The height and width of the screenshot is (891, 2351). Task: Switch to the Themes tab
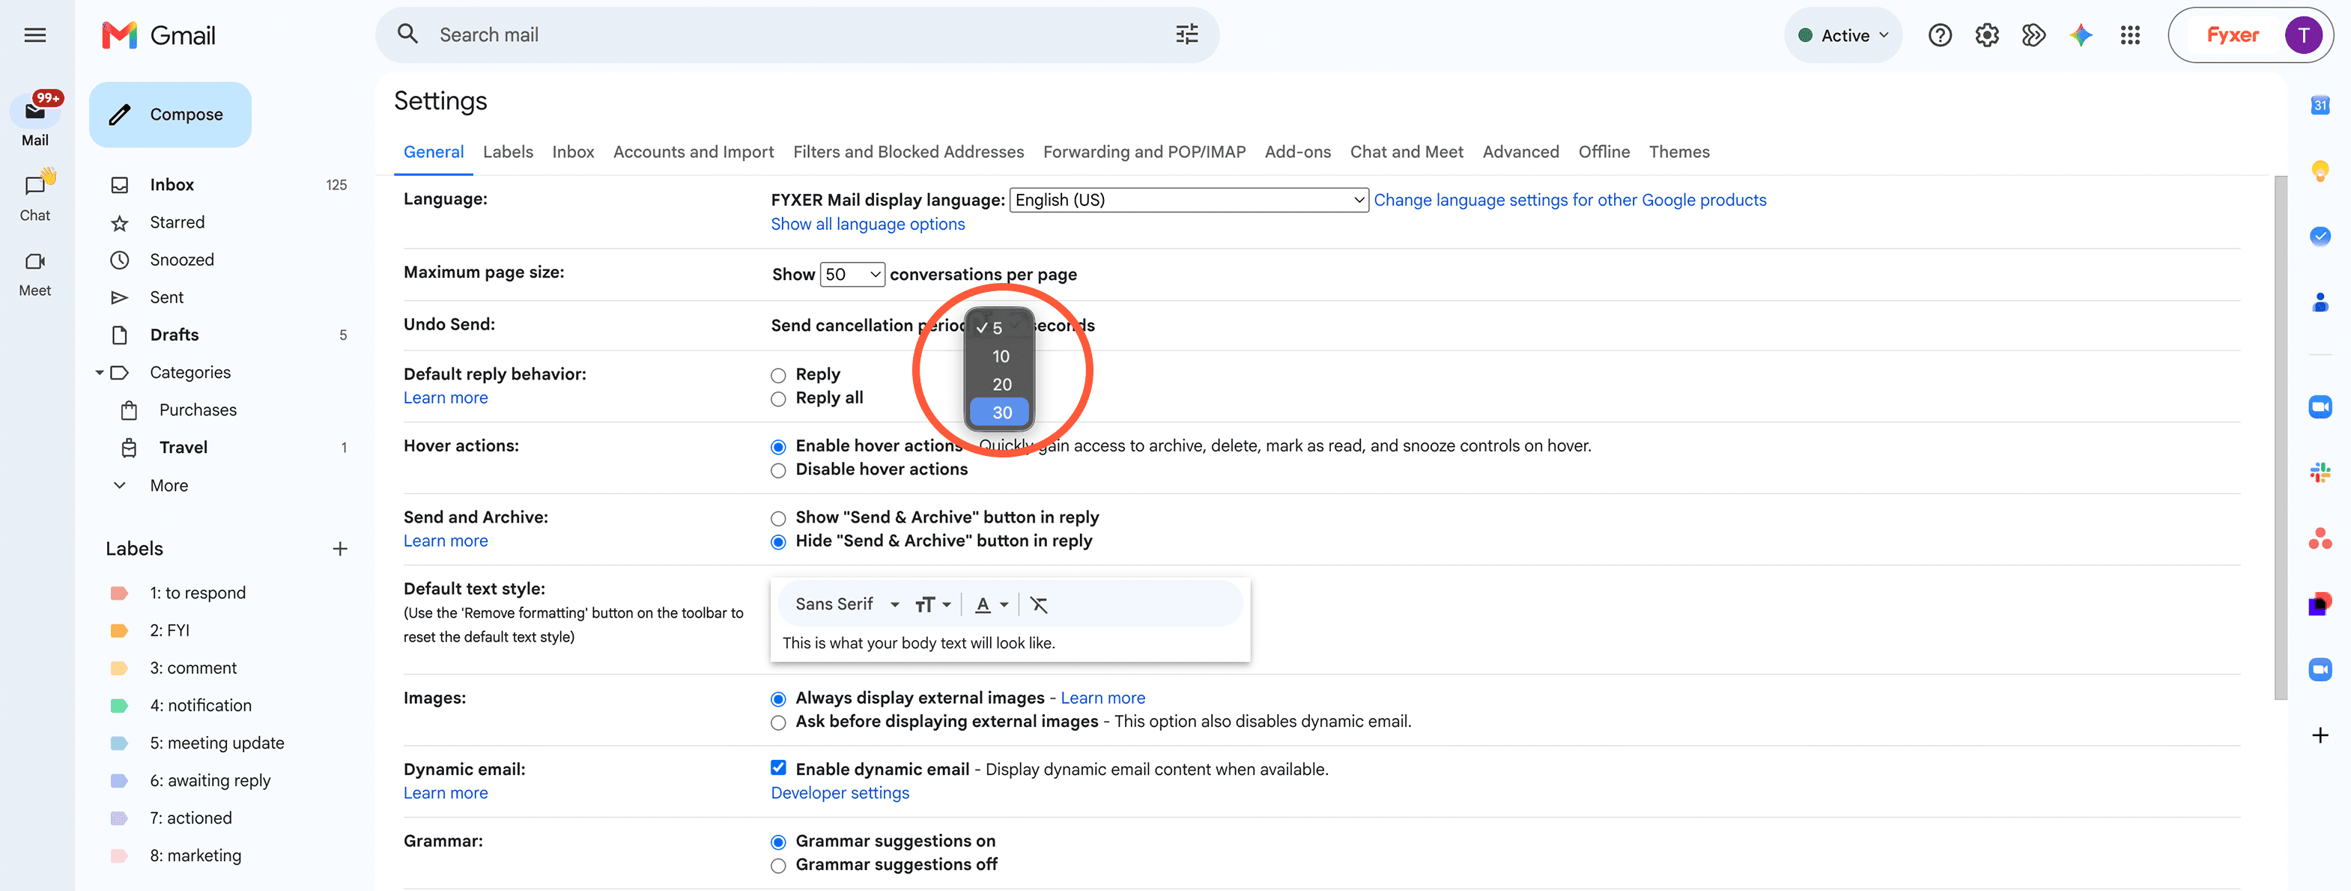click(x=1678, y=152)
